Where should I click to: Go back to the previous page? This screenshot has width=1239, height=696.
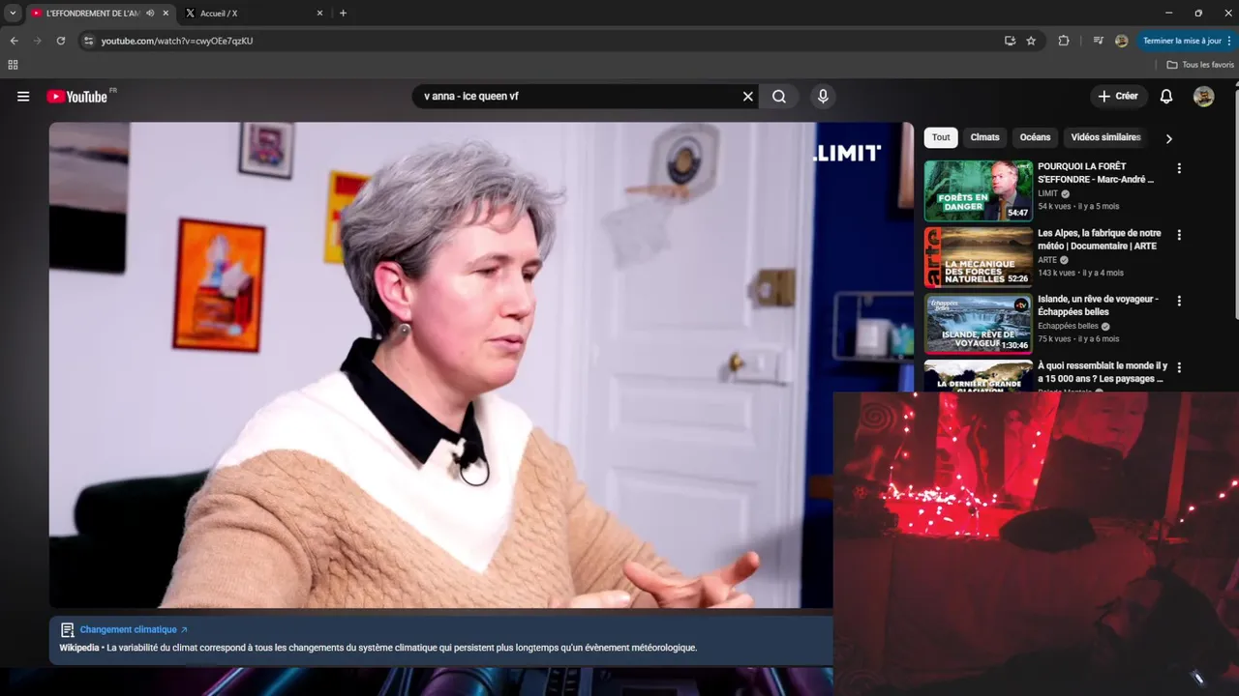[x=14, y=41]
